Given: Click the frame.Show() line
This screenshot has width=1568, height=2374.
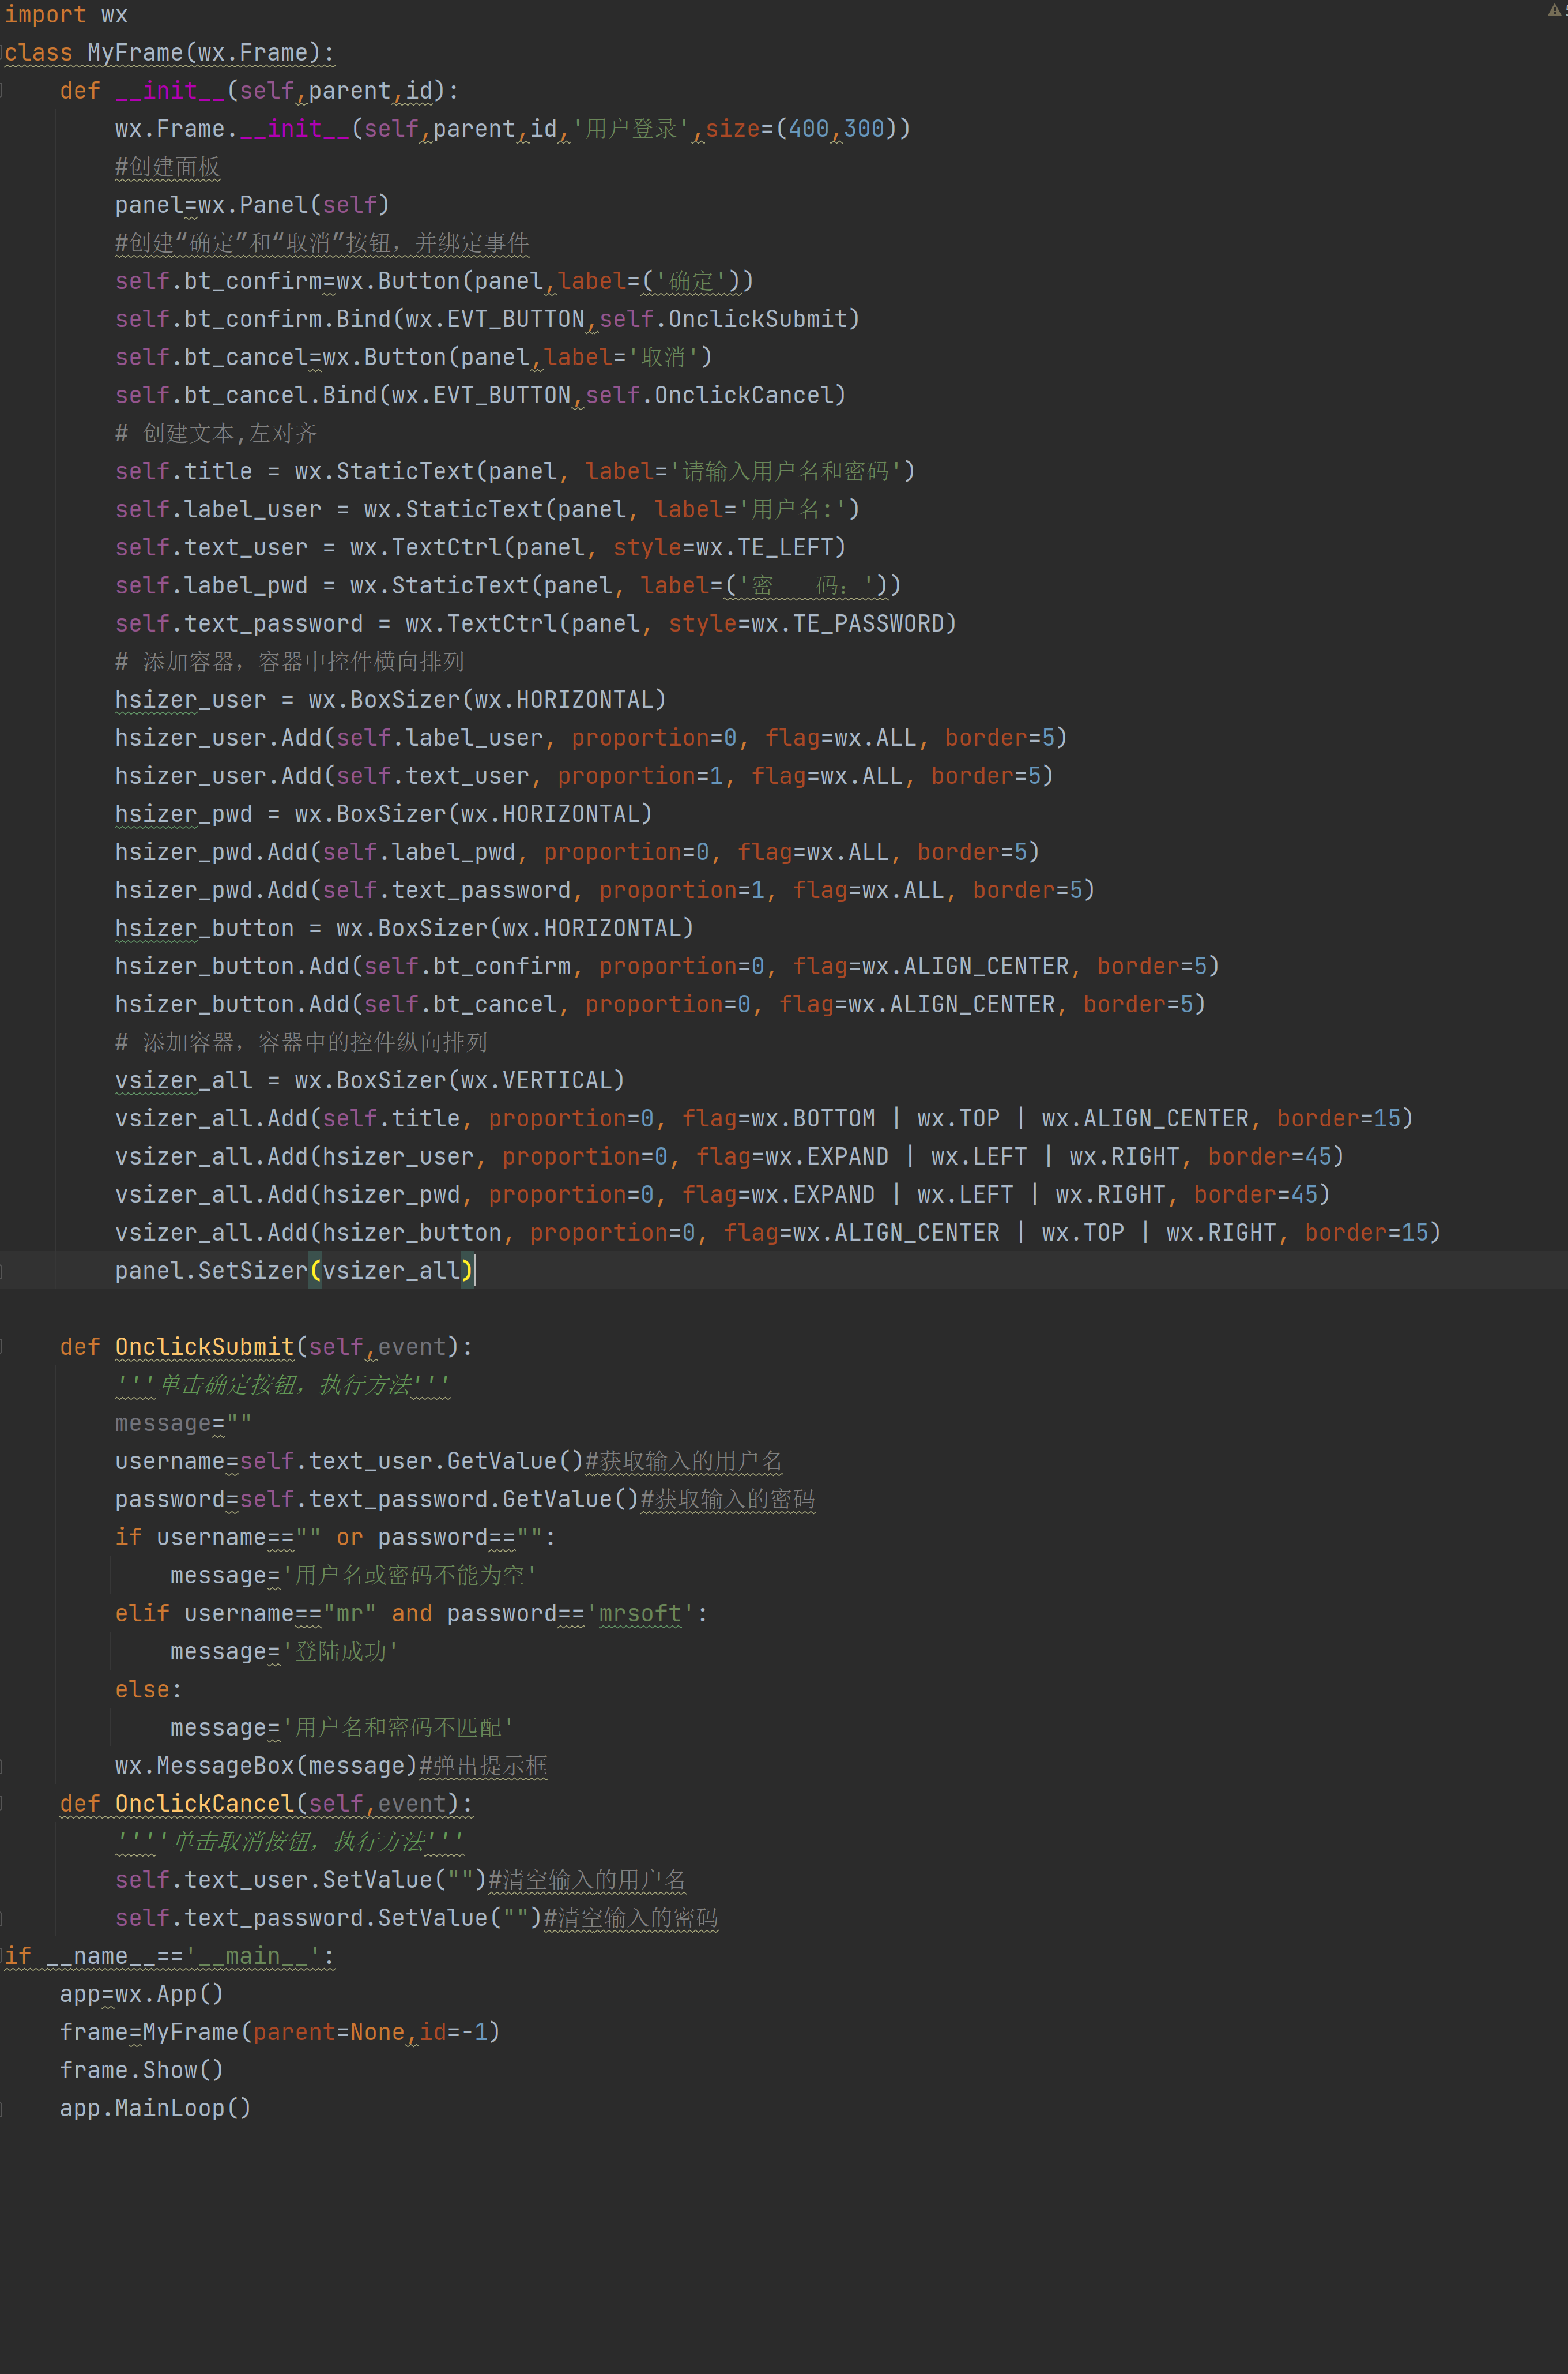Looking at the screenshot, I should pyautogui.click(x=141, y=2070).
